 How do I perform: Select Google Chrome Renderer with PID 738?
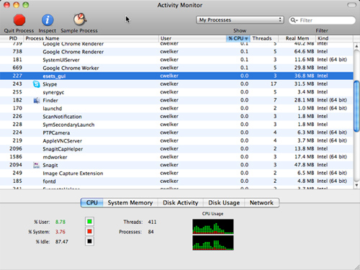[x=176, y=52]
